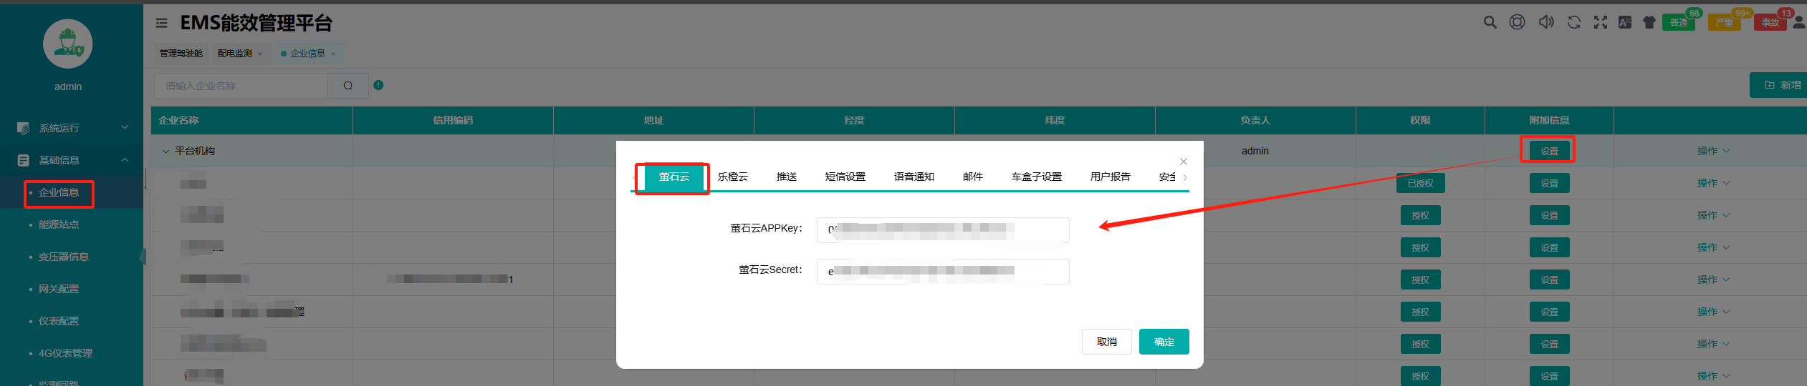Click the blue info icon beside search

click(378, 85)
